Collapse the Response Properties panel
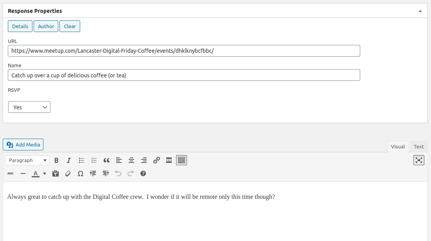Image resolution: width=431 pixels, height=241 pixels. click(420, 11)
